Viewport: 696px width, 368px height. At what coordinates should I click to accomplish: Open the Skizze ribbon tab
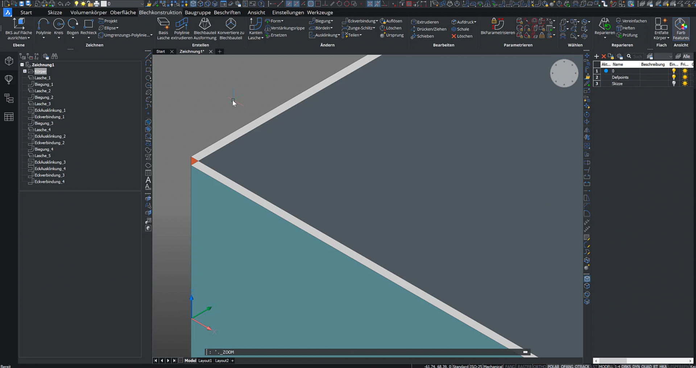55,12
